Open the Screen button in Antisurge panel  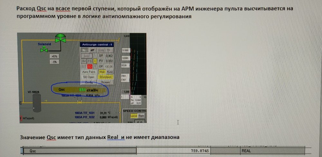pyautogui.click(x=106, y=83)
